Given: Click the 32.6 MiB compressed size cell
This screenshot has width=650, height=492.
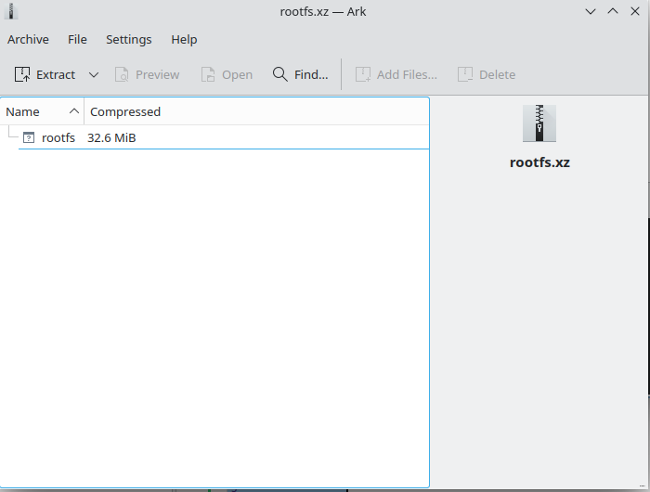Looking at the screenshot, I should point(112,137).
